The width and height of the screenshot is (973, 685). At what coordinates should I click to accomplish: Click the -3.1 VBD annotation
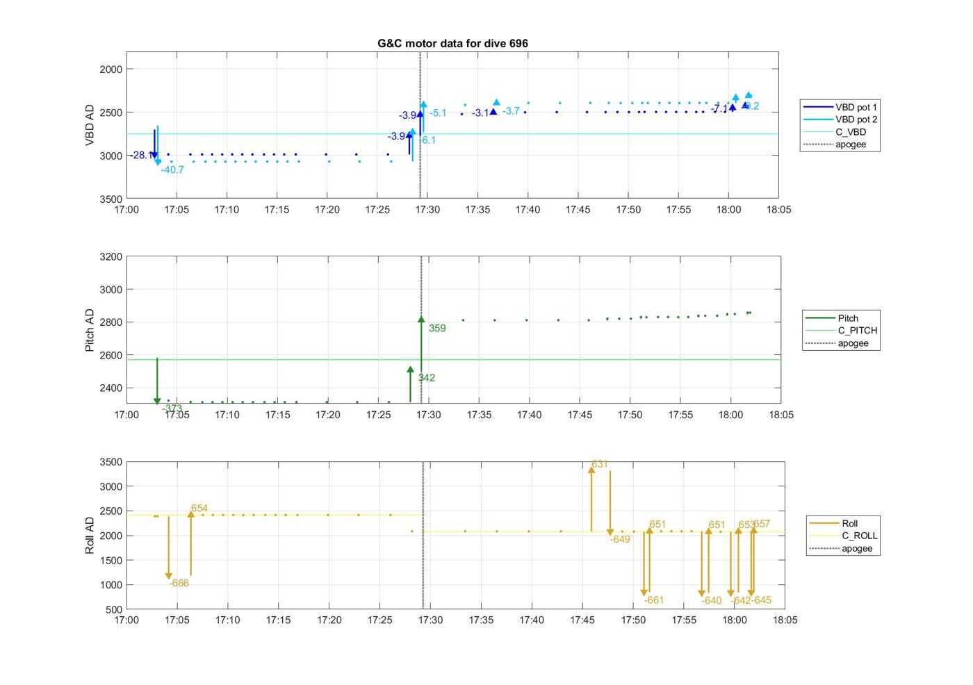coord(480,113)
